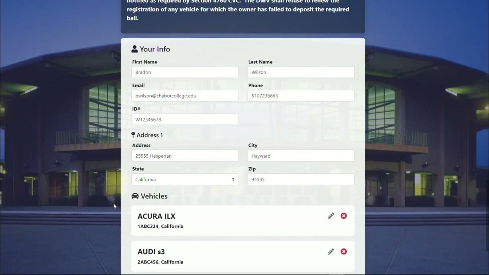
Task: Click the Zip field showing 94545
Action: pos(301,180)
